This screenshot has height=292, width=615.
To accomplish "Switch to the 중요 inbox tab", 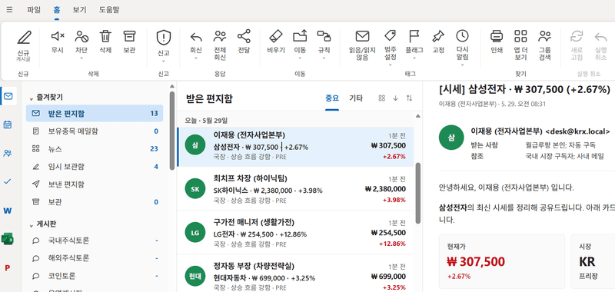I will point(332,98).
